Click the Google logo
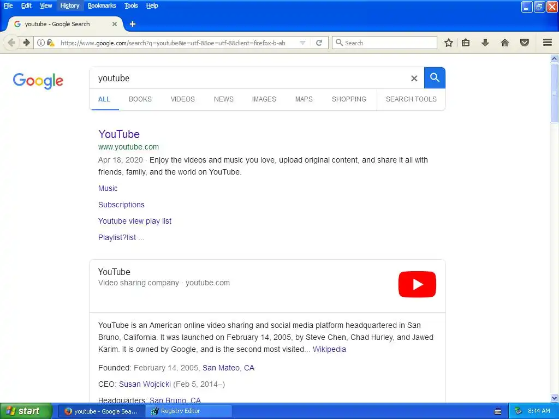This screenshot has height=419, width=559. click(x=38, y=81)
